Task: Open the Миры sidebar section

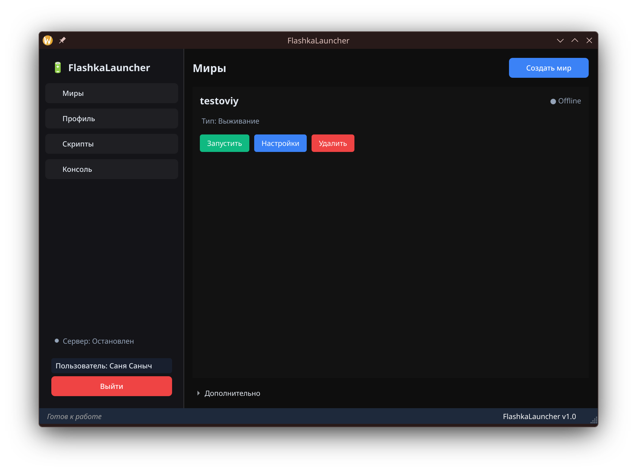Action: coord(112,93)
